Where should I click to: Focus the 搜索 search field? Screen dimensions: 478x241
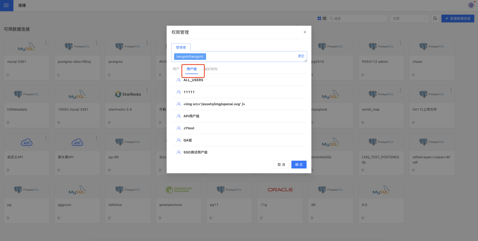coord(358,19)
